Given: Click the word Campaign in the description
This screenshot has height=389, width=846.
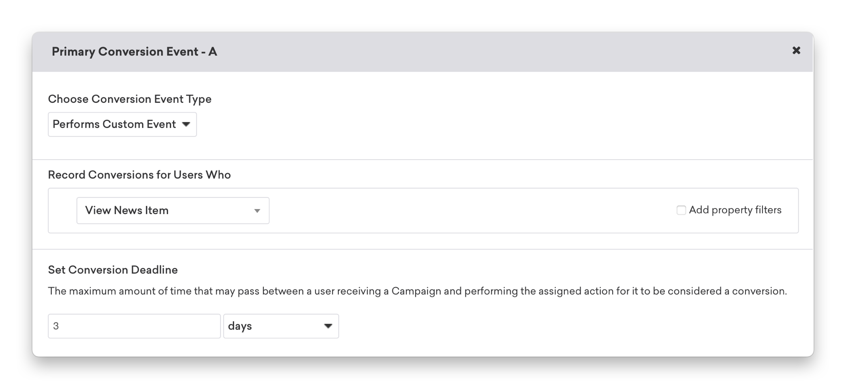Looking at the screenshot, I should pyautogui.click(x=416, y=291).
